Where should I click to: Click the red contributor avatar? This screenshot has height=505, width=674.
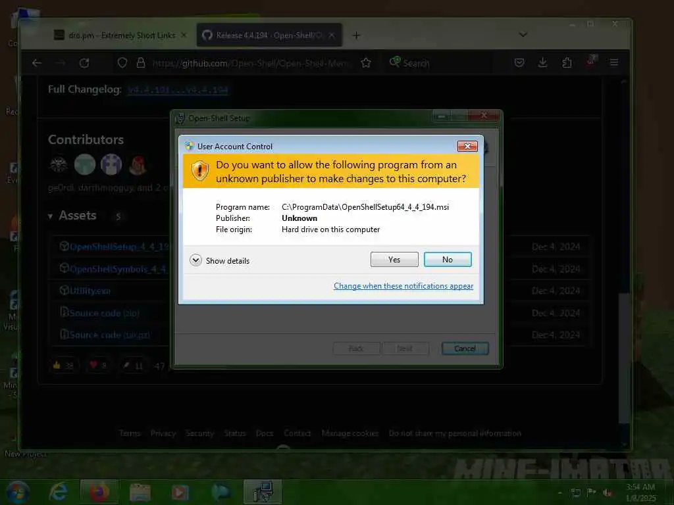click(138, 164)
